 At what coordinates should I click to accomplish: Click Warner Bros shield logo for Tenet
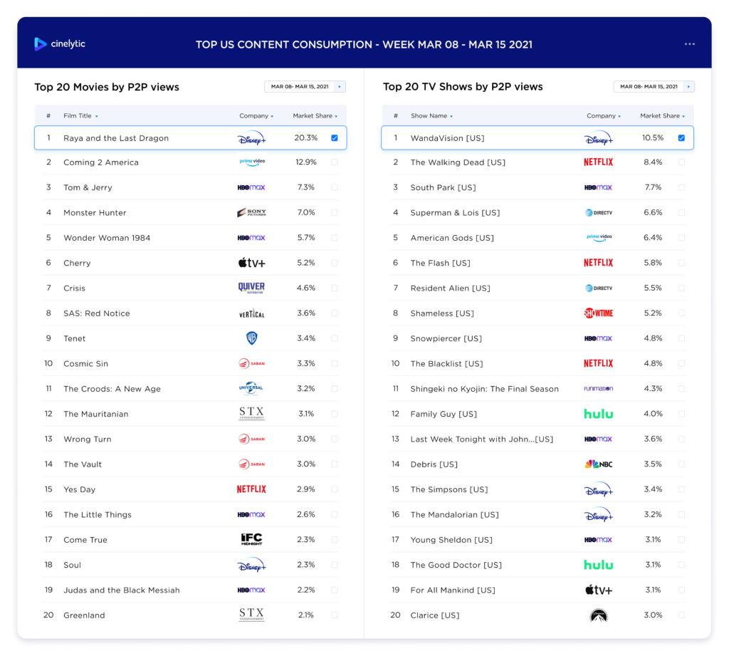[251, 338]
